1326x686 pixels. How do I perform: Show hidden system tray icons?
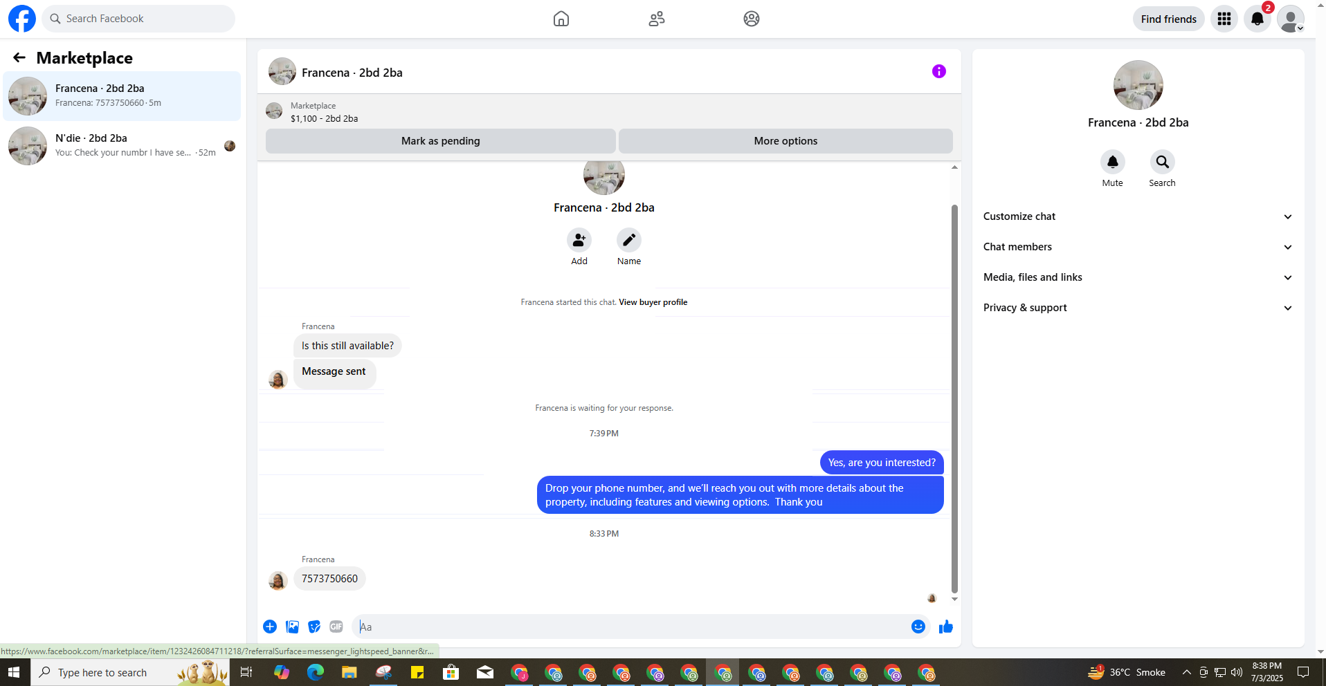[1186, 672]
